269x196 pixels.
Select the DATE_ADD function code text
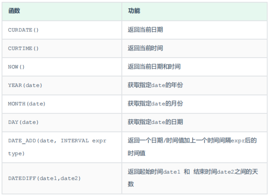(x=57, y=141)
